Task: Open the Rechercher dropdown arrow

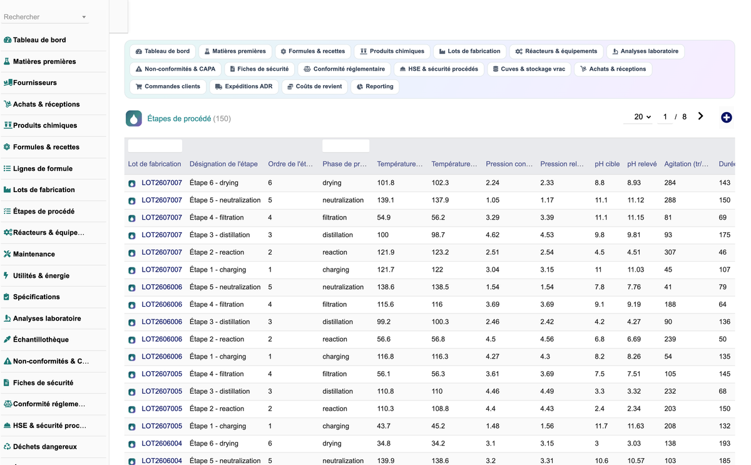Action: click(84, 17)
